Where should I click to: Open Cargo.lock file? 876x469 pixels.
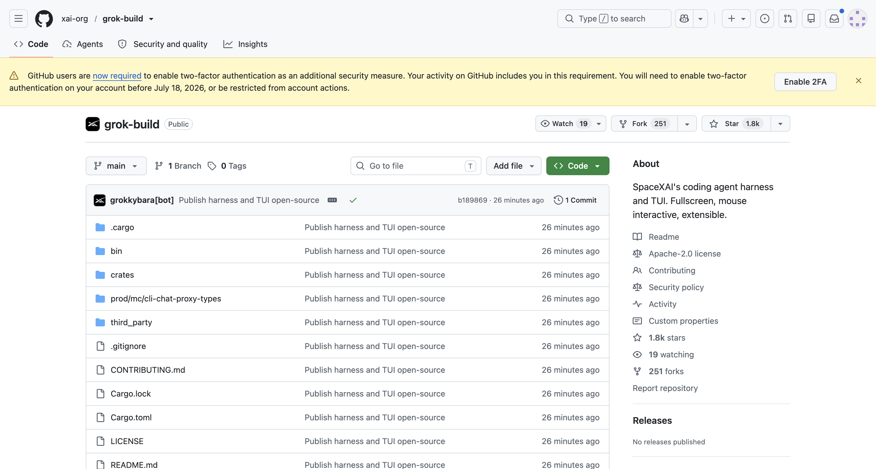131,393
